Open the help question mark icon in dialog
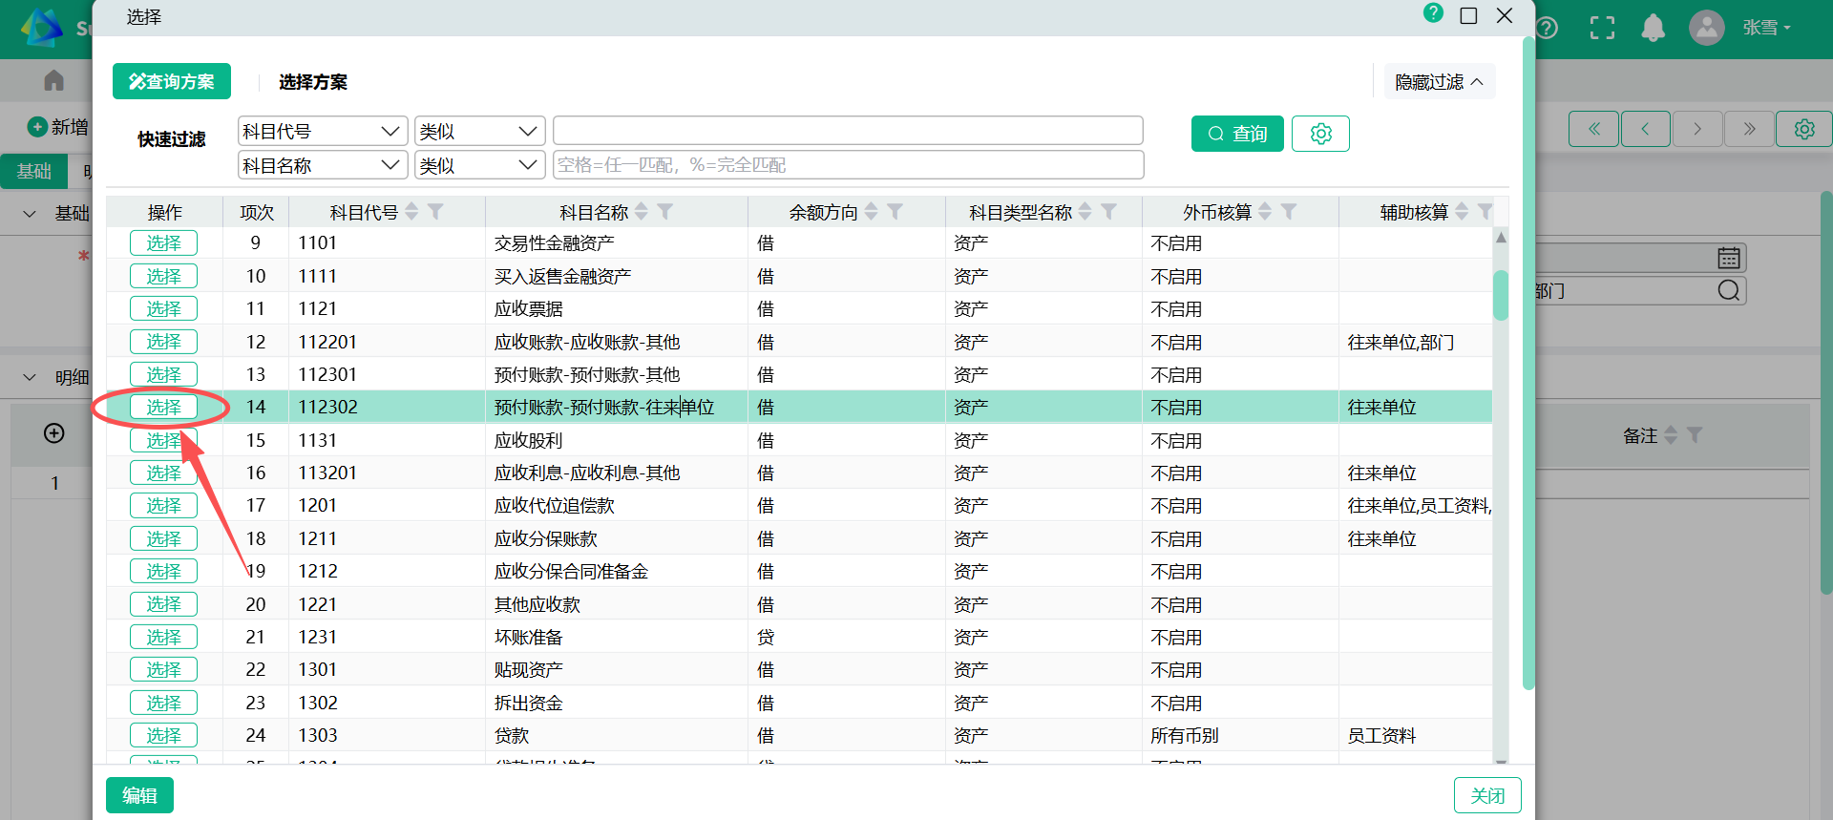The image size is (1833, 820). [x=1433, y=13]
